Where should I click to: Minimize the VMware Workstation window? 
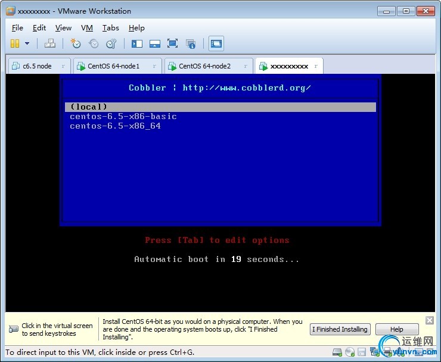pyautogui.click(x=386, y=11)
